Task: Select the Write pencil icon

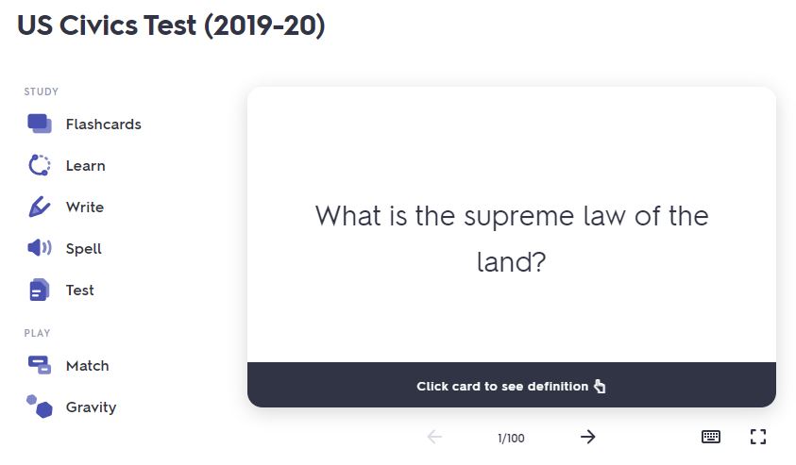Action: coord(40,207)
